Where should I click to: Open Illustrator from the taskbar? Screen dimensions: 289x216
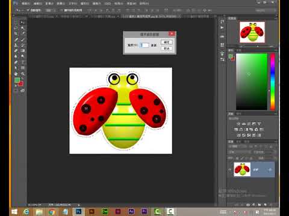92,211
